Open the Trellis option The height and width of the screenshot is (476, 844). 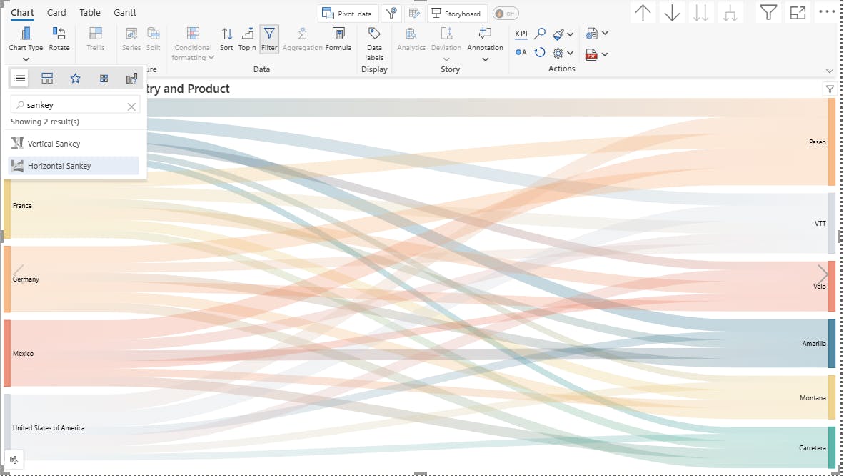point(95,39)
